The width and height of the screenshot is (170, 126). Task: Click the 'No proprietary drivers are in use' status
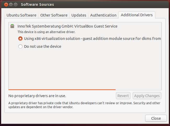(x=37, y=96)
